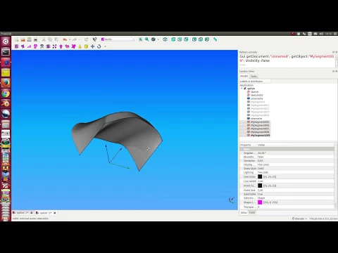Switch to the Model tab
The image size is (338, 253).
pyautogui.click(x=244, y=76)
